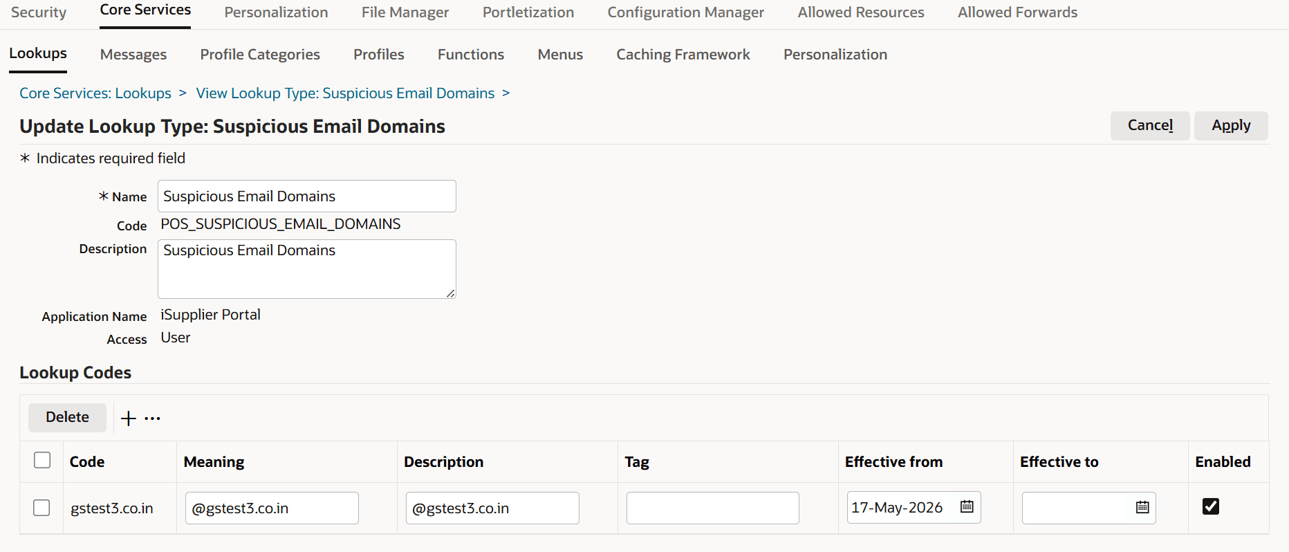Image resolution: width=1289 pixels, height=552 pixels.
Task: Focus the empty Tag field
Action: [x=713, y=508]
